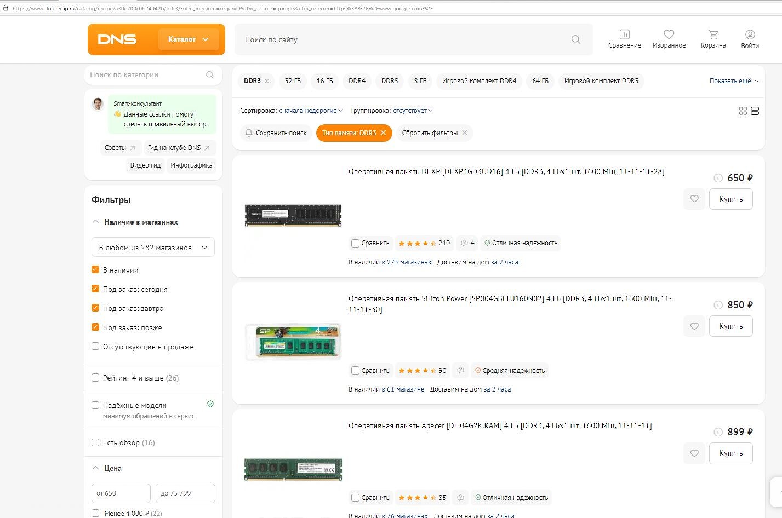
Task: Check the Надёжные модели filter
Action: tap(95, 405)
